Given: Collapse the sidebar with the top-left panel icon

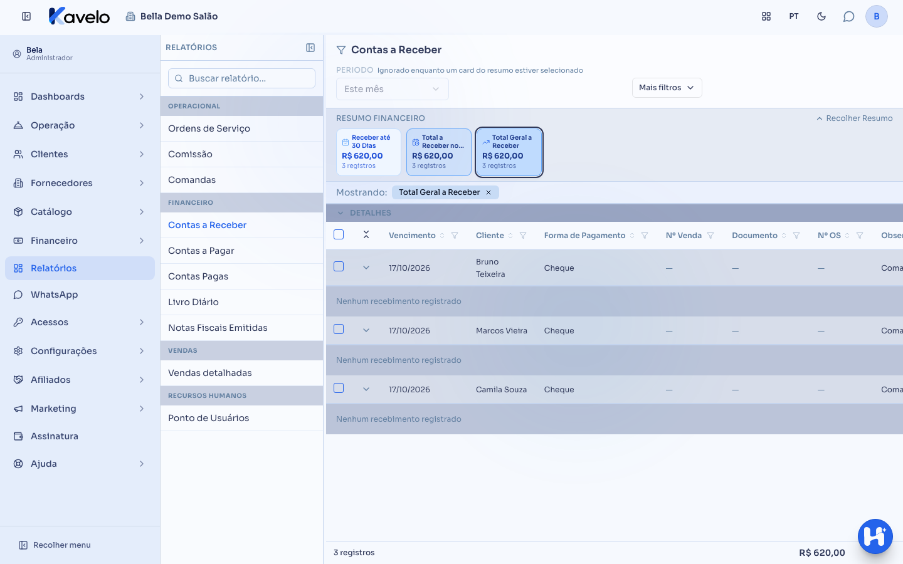Looking at the screenshot, I should 26,16.
